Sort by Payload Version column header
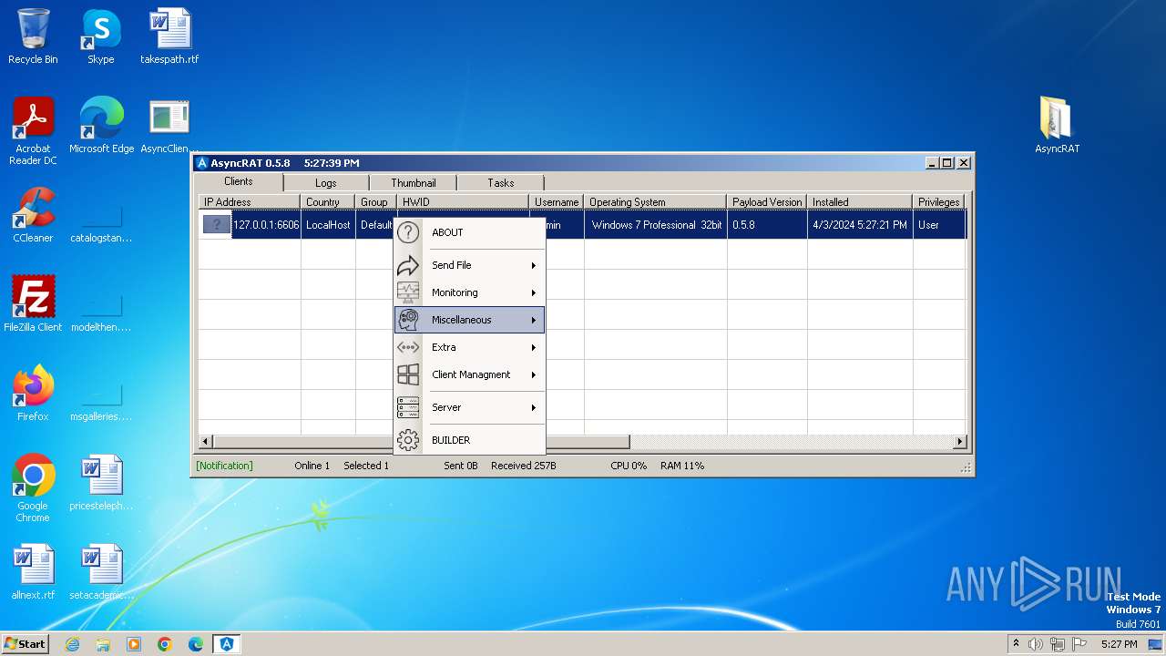Image resolution: width=1166 pixels, height=656 pixels. pos(767,202)
